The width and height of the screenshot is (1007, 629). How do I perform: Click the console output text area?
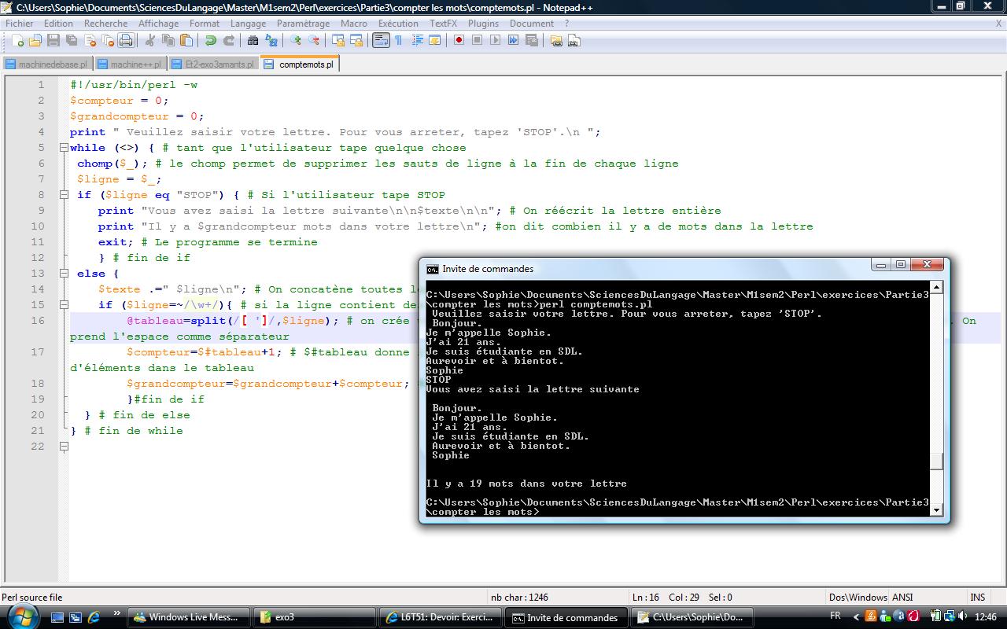pyautogui.click(x=677, y=393)
